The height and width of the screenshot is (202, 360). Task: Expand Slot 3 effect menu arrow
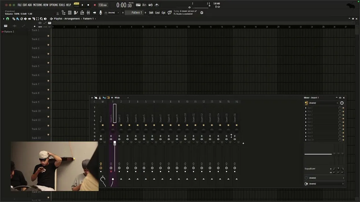pos(306,115)
